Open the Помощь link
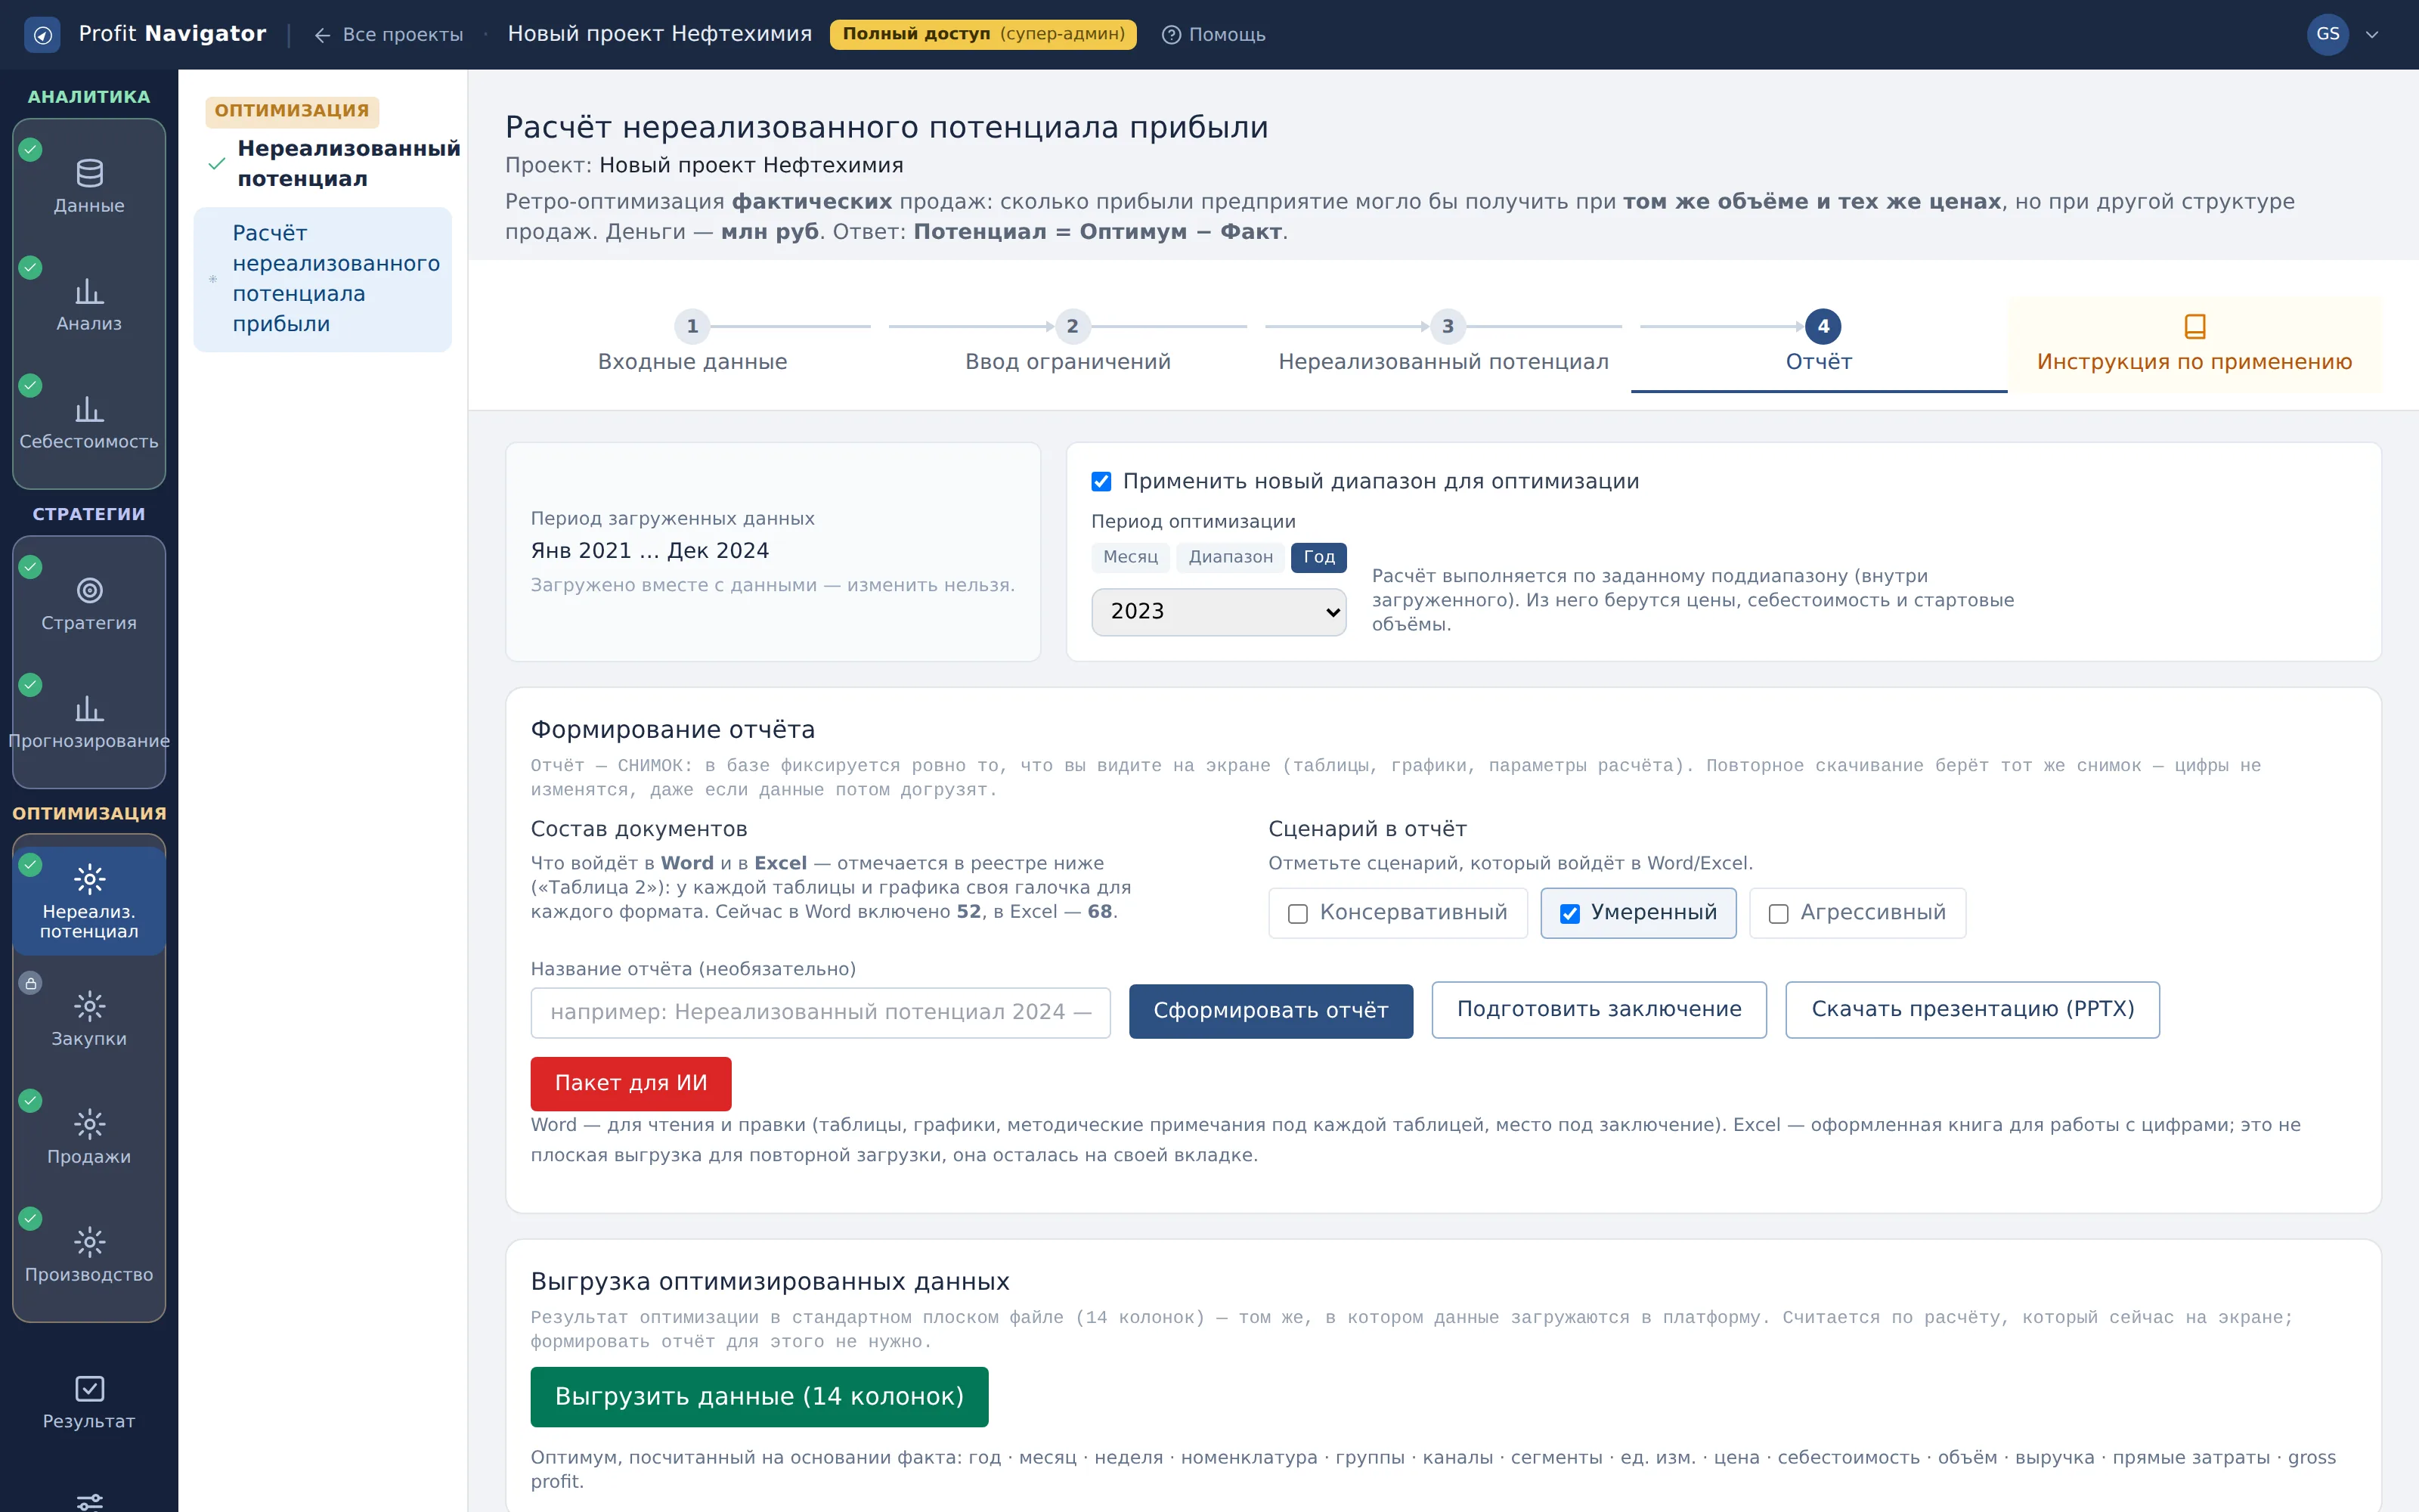 click(1213, 35)
